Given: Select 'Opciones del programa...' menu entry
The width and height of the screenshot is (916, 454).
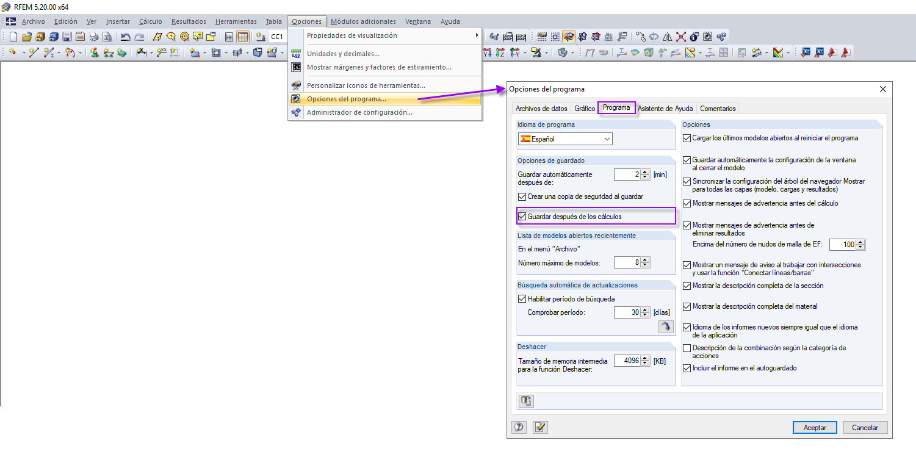Looking at the screenshot, I should pos(384,99).
